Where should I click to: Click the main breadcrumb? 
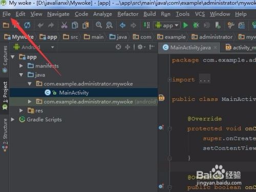click(x=94, y=37)
